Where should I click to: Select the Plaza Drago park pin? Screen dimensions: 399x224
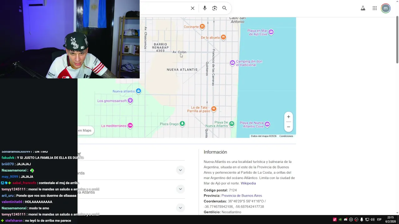[x=182, y=124]
